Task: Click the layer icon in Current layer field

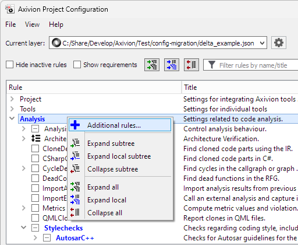Action: (56, 43)
